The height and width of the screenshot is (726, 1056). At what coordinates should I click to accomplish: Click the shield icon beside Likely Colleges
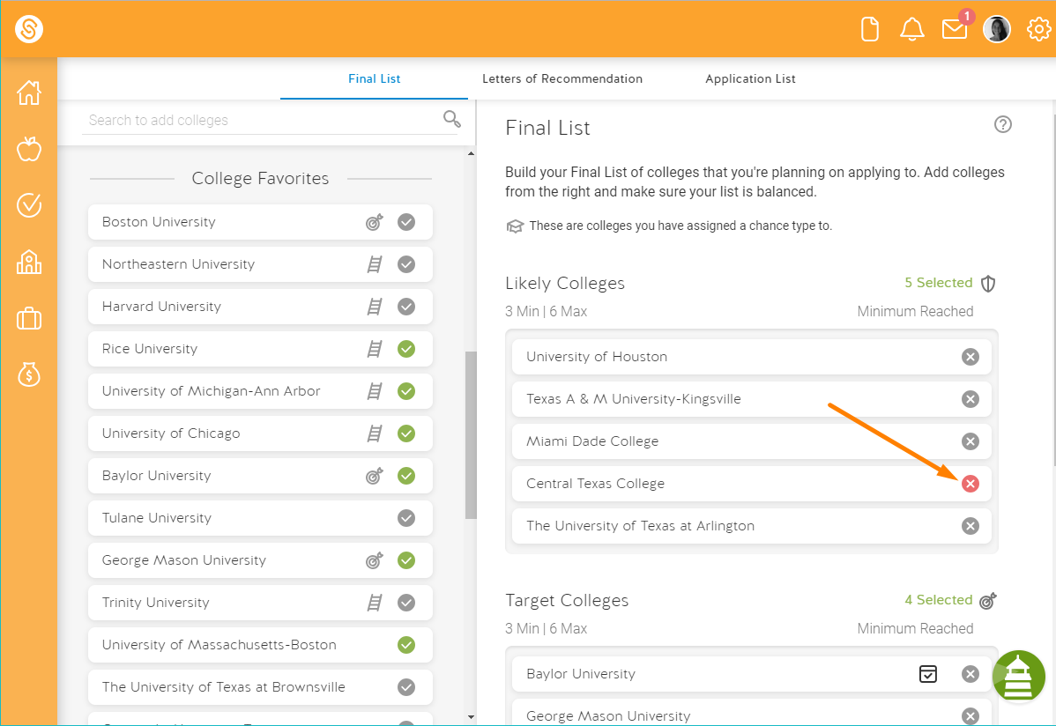[x=988, y=284]
